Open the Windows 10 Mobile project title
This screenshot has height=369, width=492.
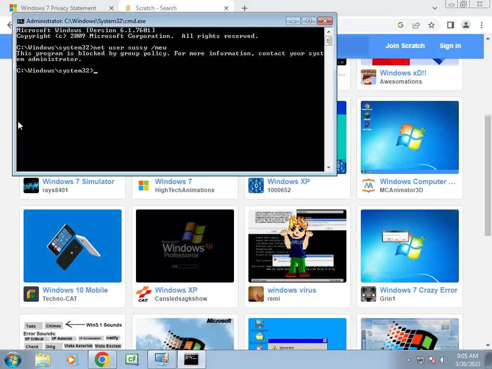coord(75,290)
